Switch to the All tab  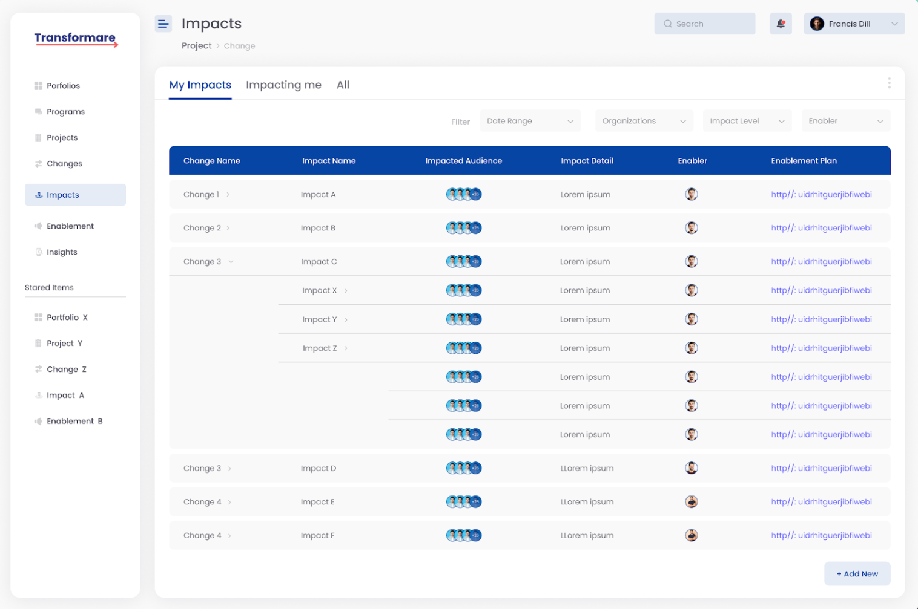tap(343, 85)
